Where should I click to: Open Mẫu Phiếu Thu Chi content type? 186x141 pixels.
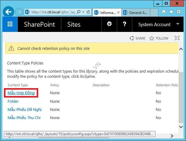(x=24, y=118)
